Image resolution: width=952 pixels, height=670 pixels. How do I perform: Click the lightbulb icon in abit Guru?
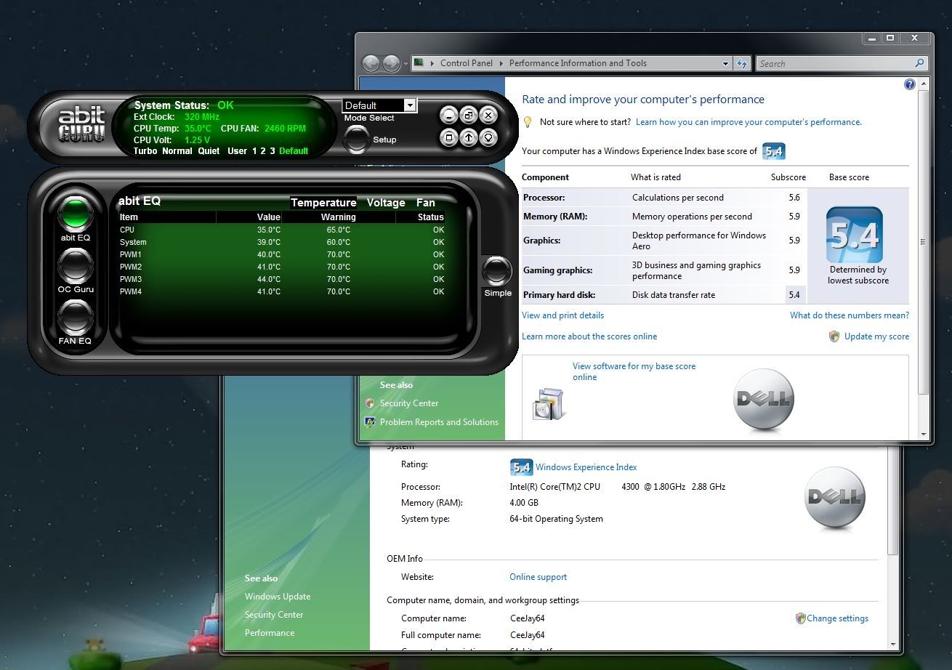(489, 137)
